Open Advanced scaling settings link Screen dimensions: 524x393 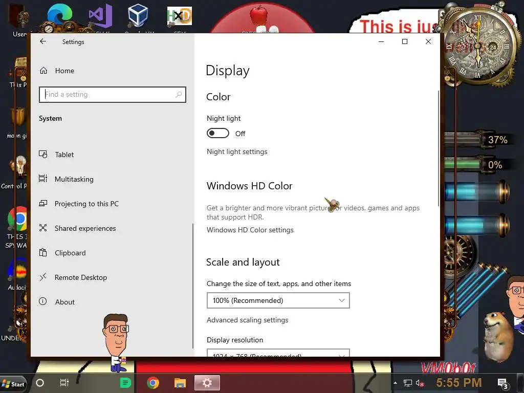[x=247, y=320]
